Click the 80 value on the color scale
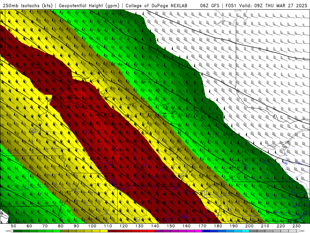Screen dimensions: 310x233 61,226
